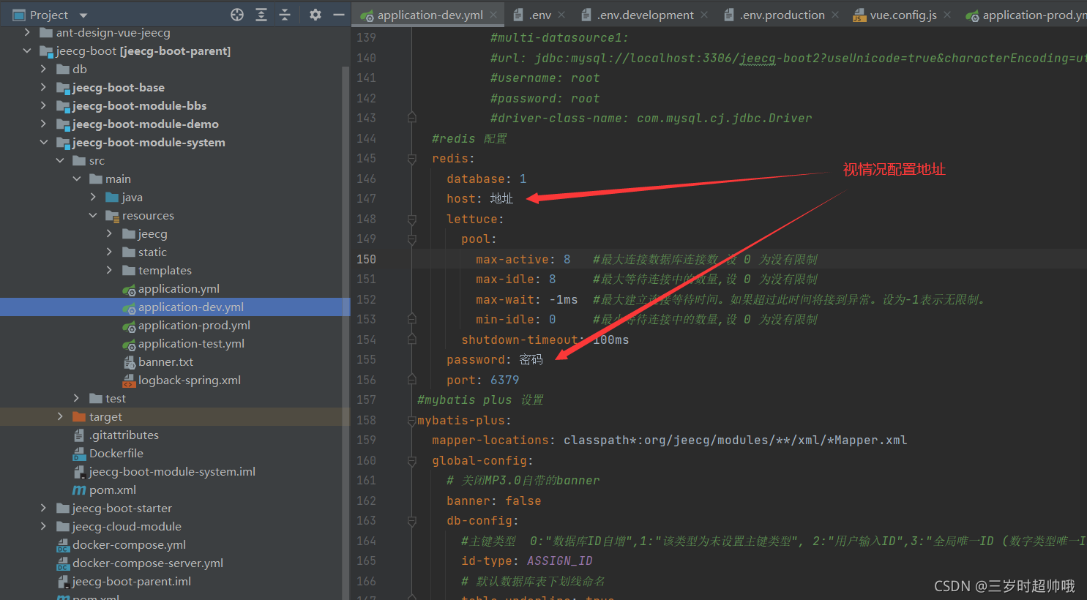Select the Dockerfile entry
1087x600 pixels.
coord(116,453)
